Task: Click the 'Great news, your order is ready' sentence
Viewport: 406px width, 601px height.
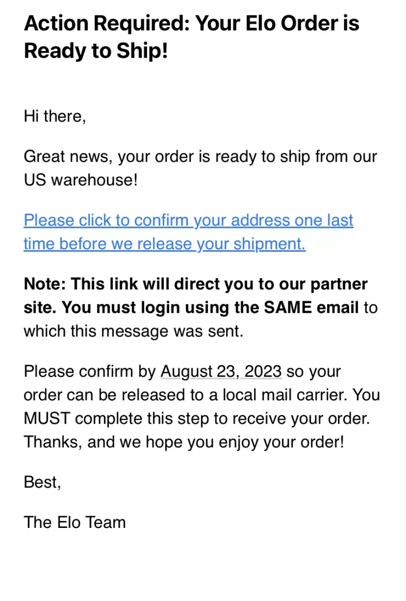Action: (x=200, y=157)
